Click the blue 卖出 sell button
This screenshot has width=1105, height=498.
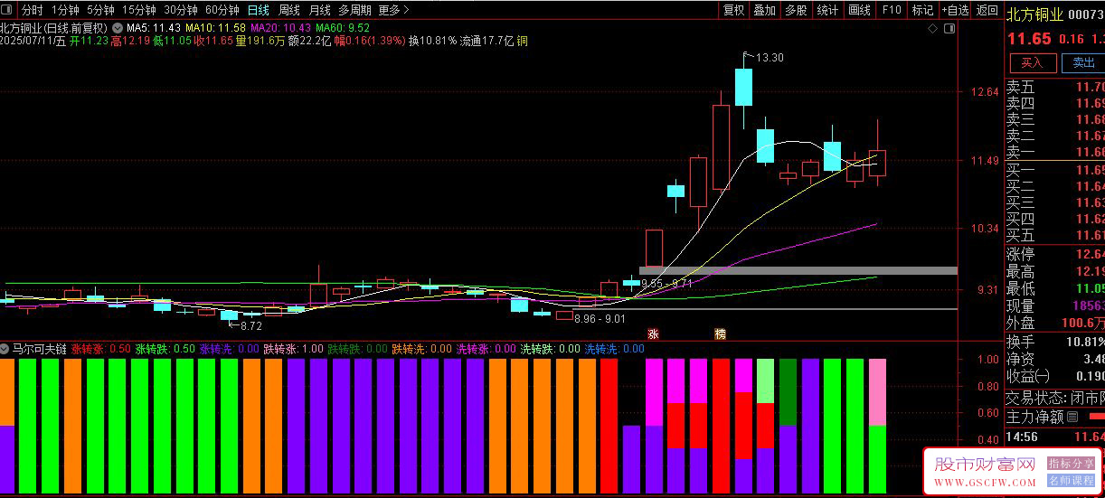[x=1083, y=62]
